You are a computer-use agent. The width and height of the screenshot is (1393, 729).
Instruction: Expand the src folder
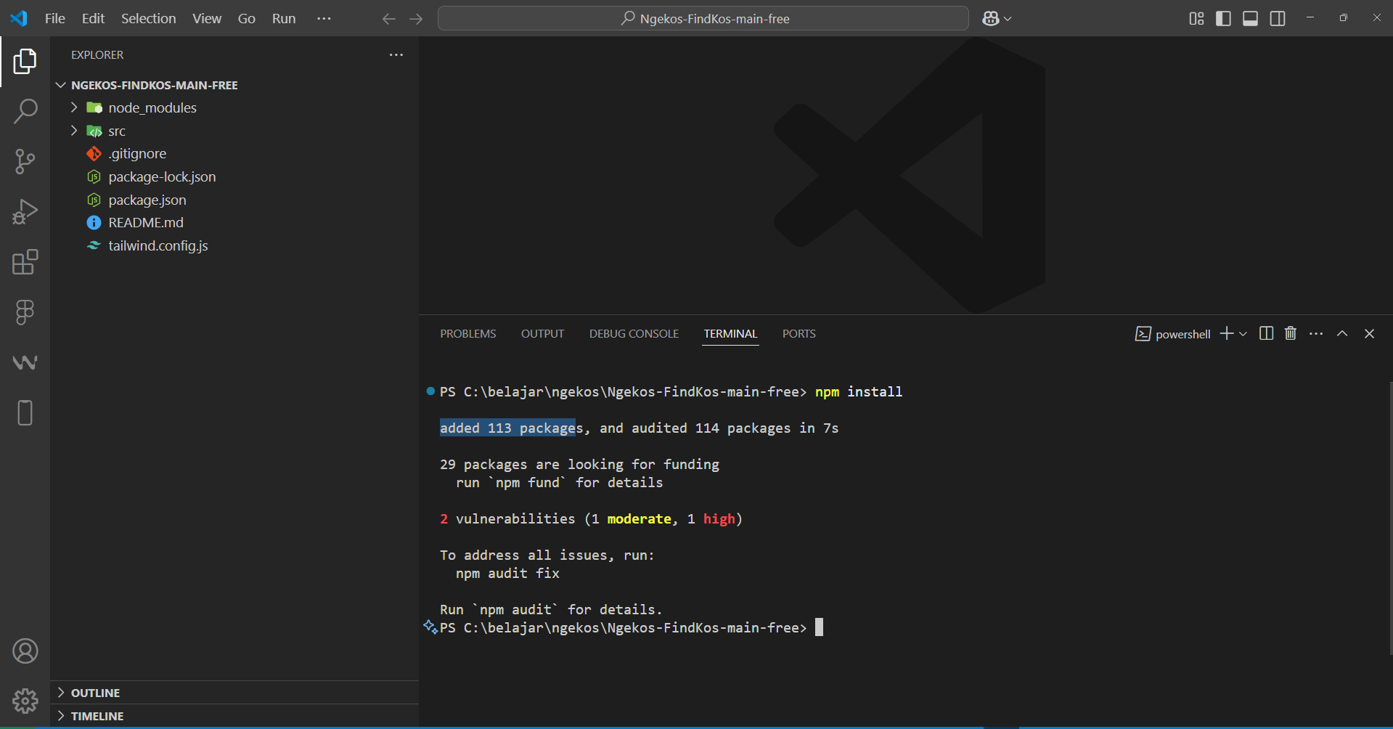[x=74, y=131]
